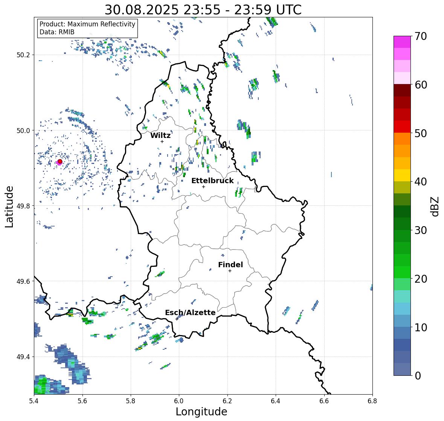Click the colorbar 60 tick label
This screenshot has height=421, width=444.
tap(421, 85)
